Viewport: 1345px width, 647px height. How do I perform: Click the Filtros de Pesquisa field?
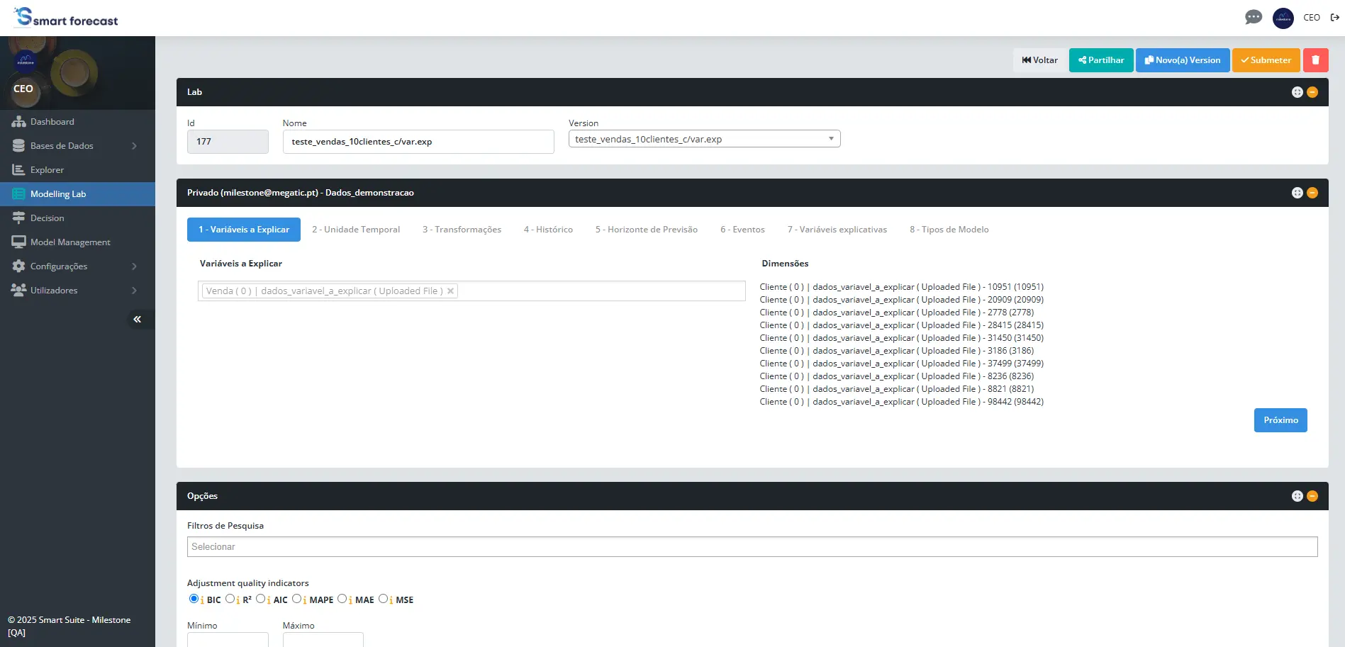pyautogui.click(x=752, y=547)
